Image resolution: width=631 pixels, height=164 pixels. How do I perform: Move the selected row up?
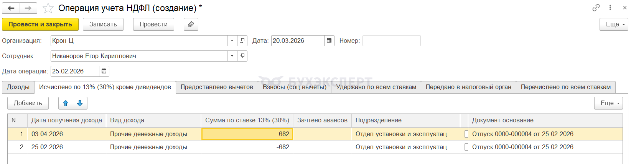(x=66, y=103)
